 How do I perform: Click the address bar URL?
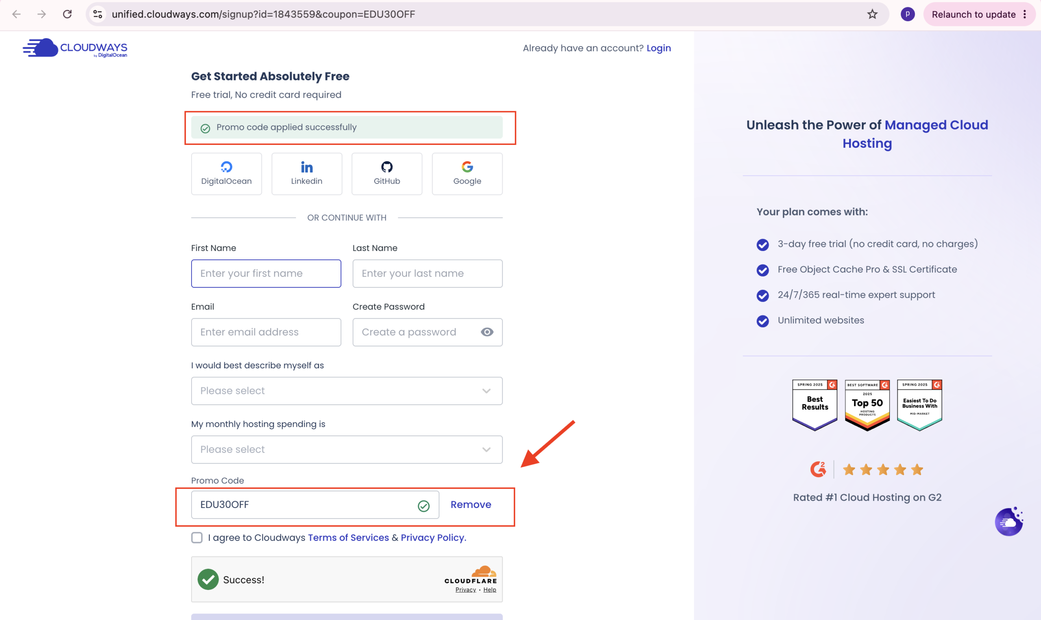click(263, 14)
